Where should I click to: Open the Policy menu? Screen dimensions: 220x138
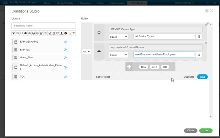tap(100, 3)
